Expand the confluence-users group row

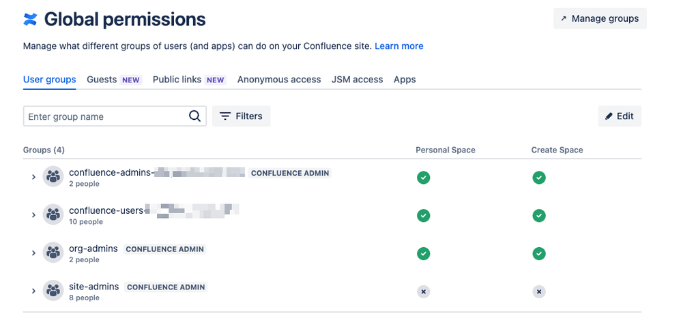(x=33, y=215)
